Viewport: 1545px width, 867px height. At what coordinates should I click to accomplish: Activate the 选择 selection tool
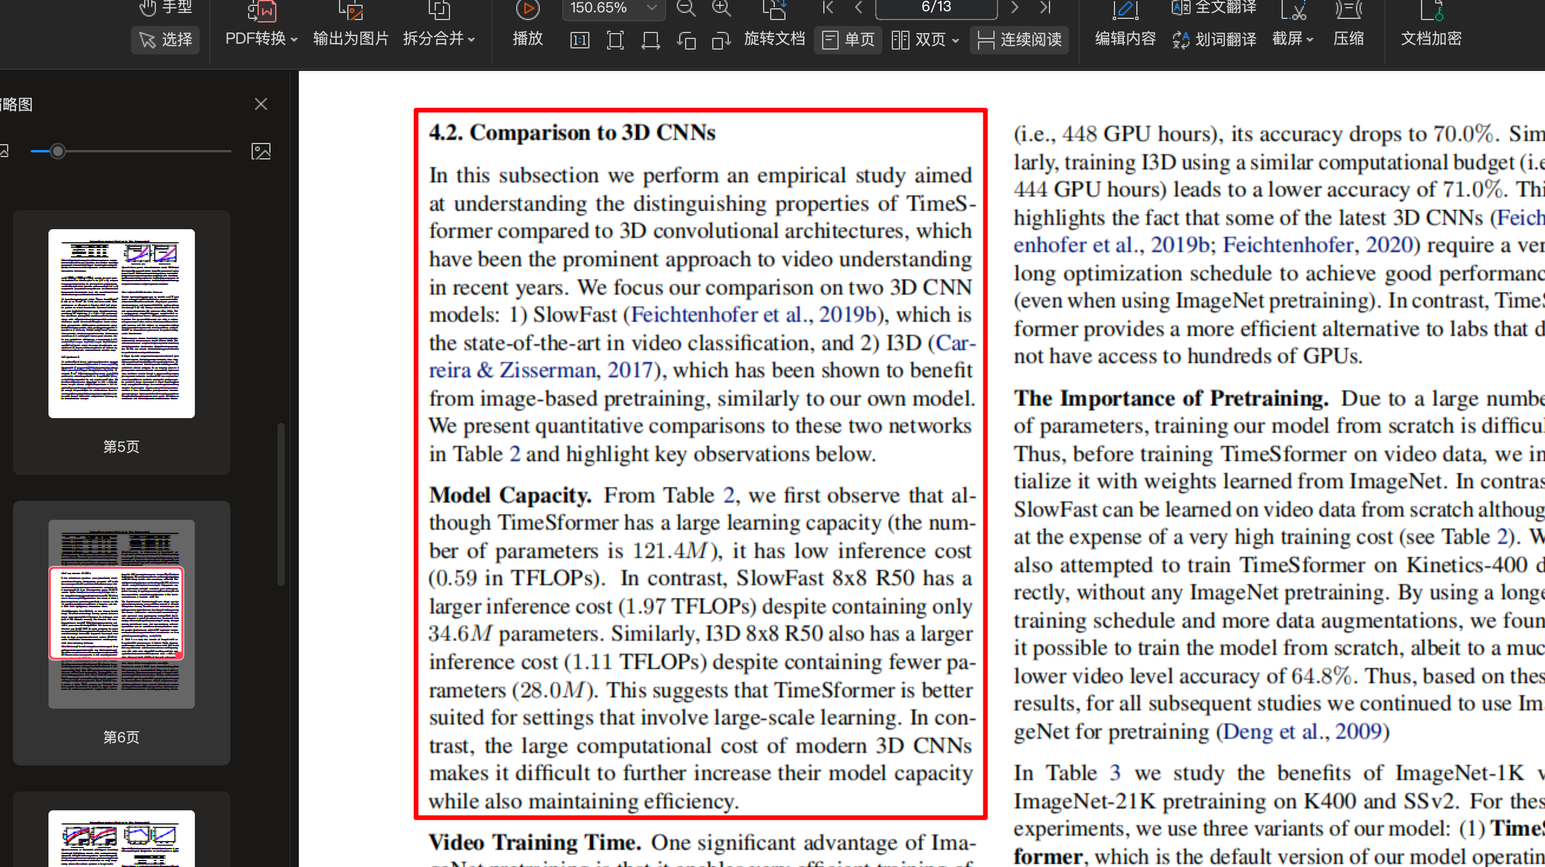165,40
